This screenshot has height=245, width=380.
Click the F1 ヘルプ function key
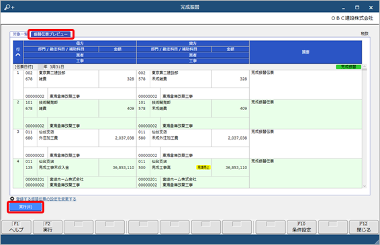click(16, 227)
